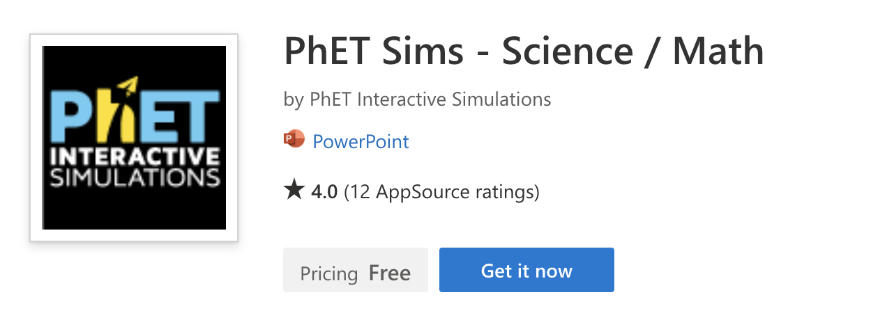
Task: Click the white border of the logo card
Action: pos(35,138)
